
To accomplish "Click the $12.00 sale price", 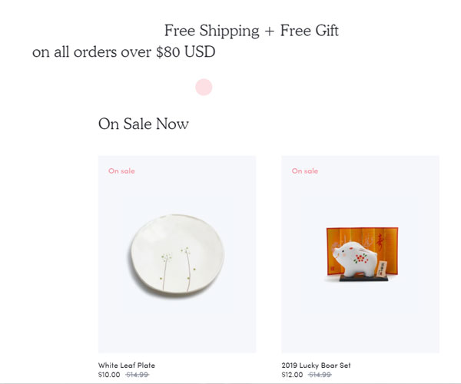I will point(293,375).
